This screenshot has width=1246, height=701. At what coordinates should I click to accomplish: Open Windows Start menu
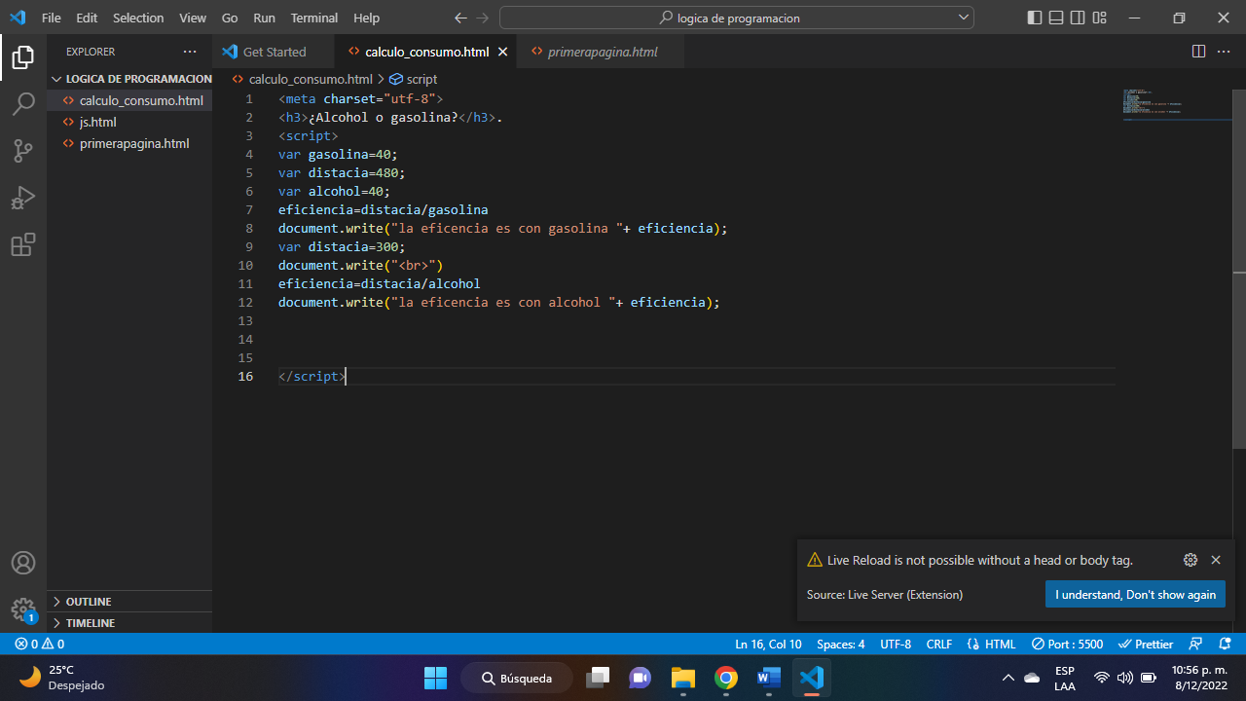point(435,678)
